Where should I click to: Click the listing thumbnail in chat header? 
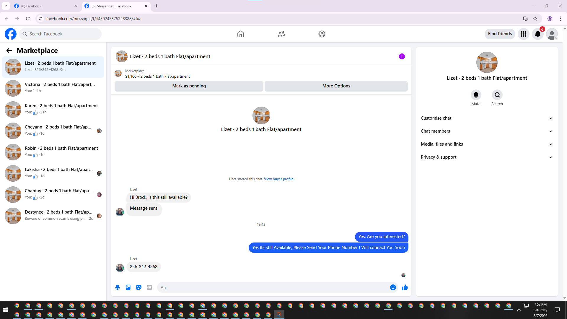[x=122, y=56]
